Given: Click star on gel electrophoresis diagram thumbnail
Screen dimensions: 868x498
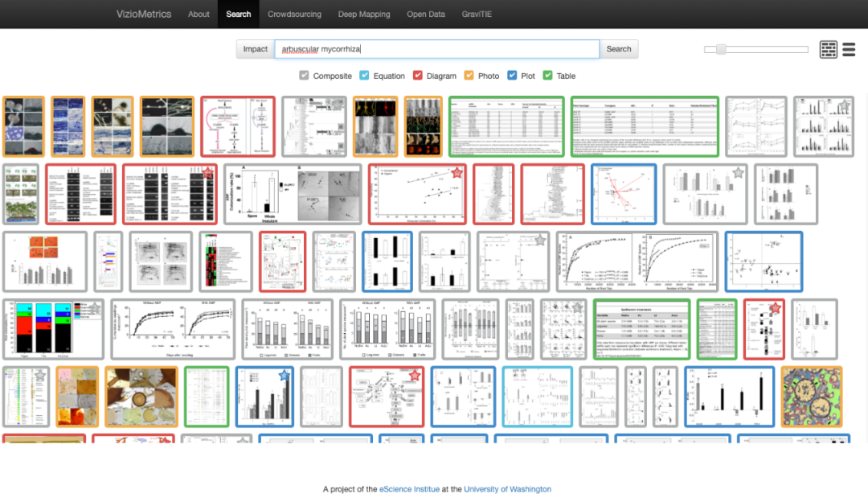Looking at the screenshot, I should point(207,173).
